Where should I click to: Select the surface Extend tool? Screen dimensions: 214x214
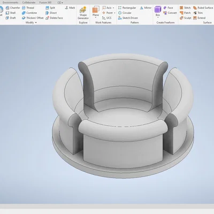click(200, 18)
